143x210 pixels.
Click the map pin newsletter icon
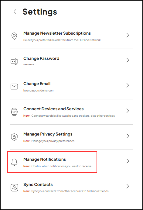pyautogui.click(x=14, y=36)
